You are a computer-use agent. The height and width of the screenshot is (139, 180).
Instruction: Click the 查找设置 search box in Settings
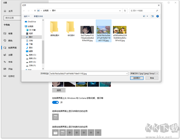[12, 18]
